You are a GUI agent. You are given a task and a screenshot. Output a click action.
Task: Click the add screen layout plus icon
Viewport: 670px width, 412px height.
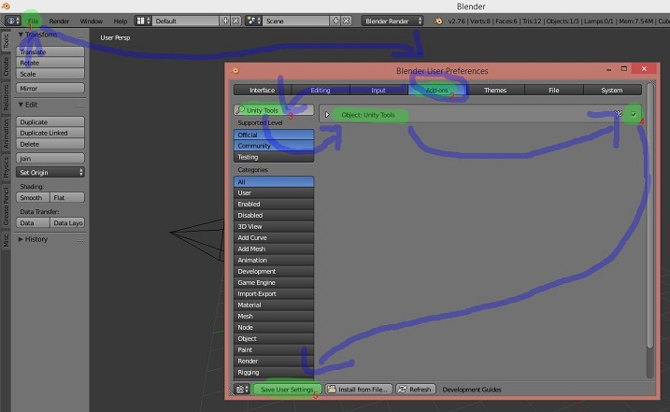pos(224,21)
